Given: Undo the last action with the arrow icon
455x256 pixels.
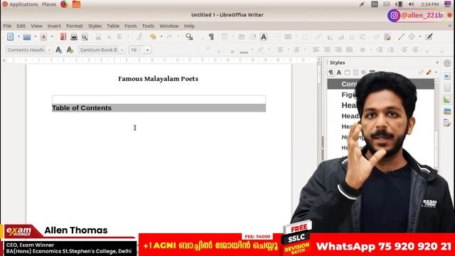Looking at the screenshot, I should 153,37.
